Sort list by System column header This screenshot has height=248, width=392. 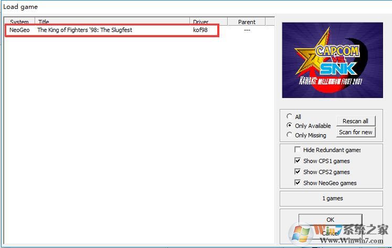click(x=19, y=21)
